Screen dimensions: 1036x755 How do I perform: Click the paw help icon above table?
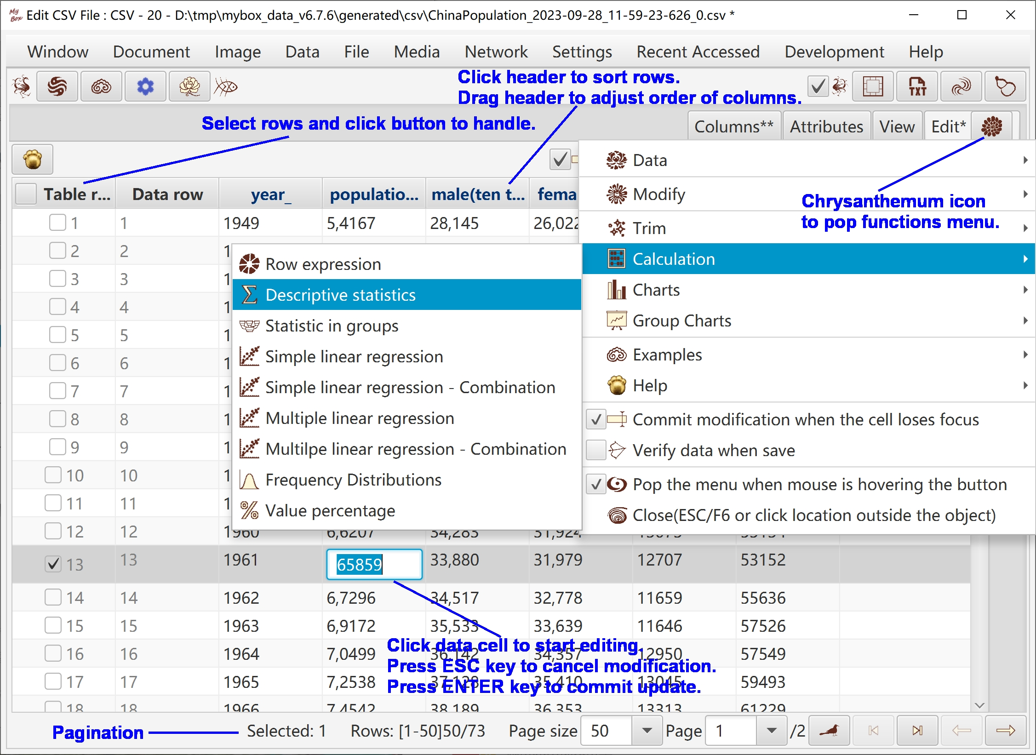[x=33, y=160]
